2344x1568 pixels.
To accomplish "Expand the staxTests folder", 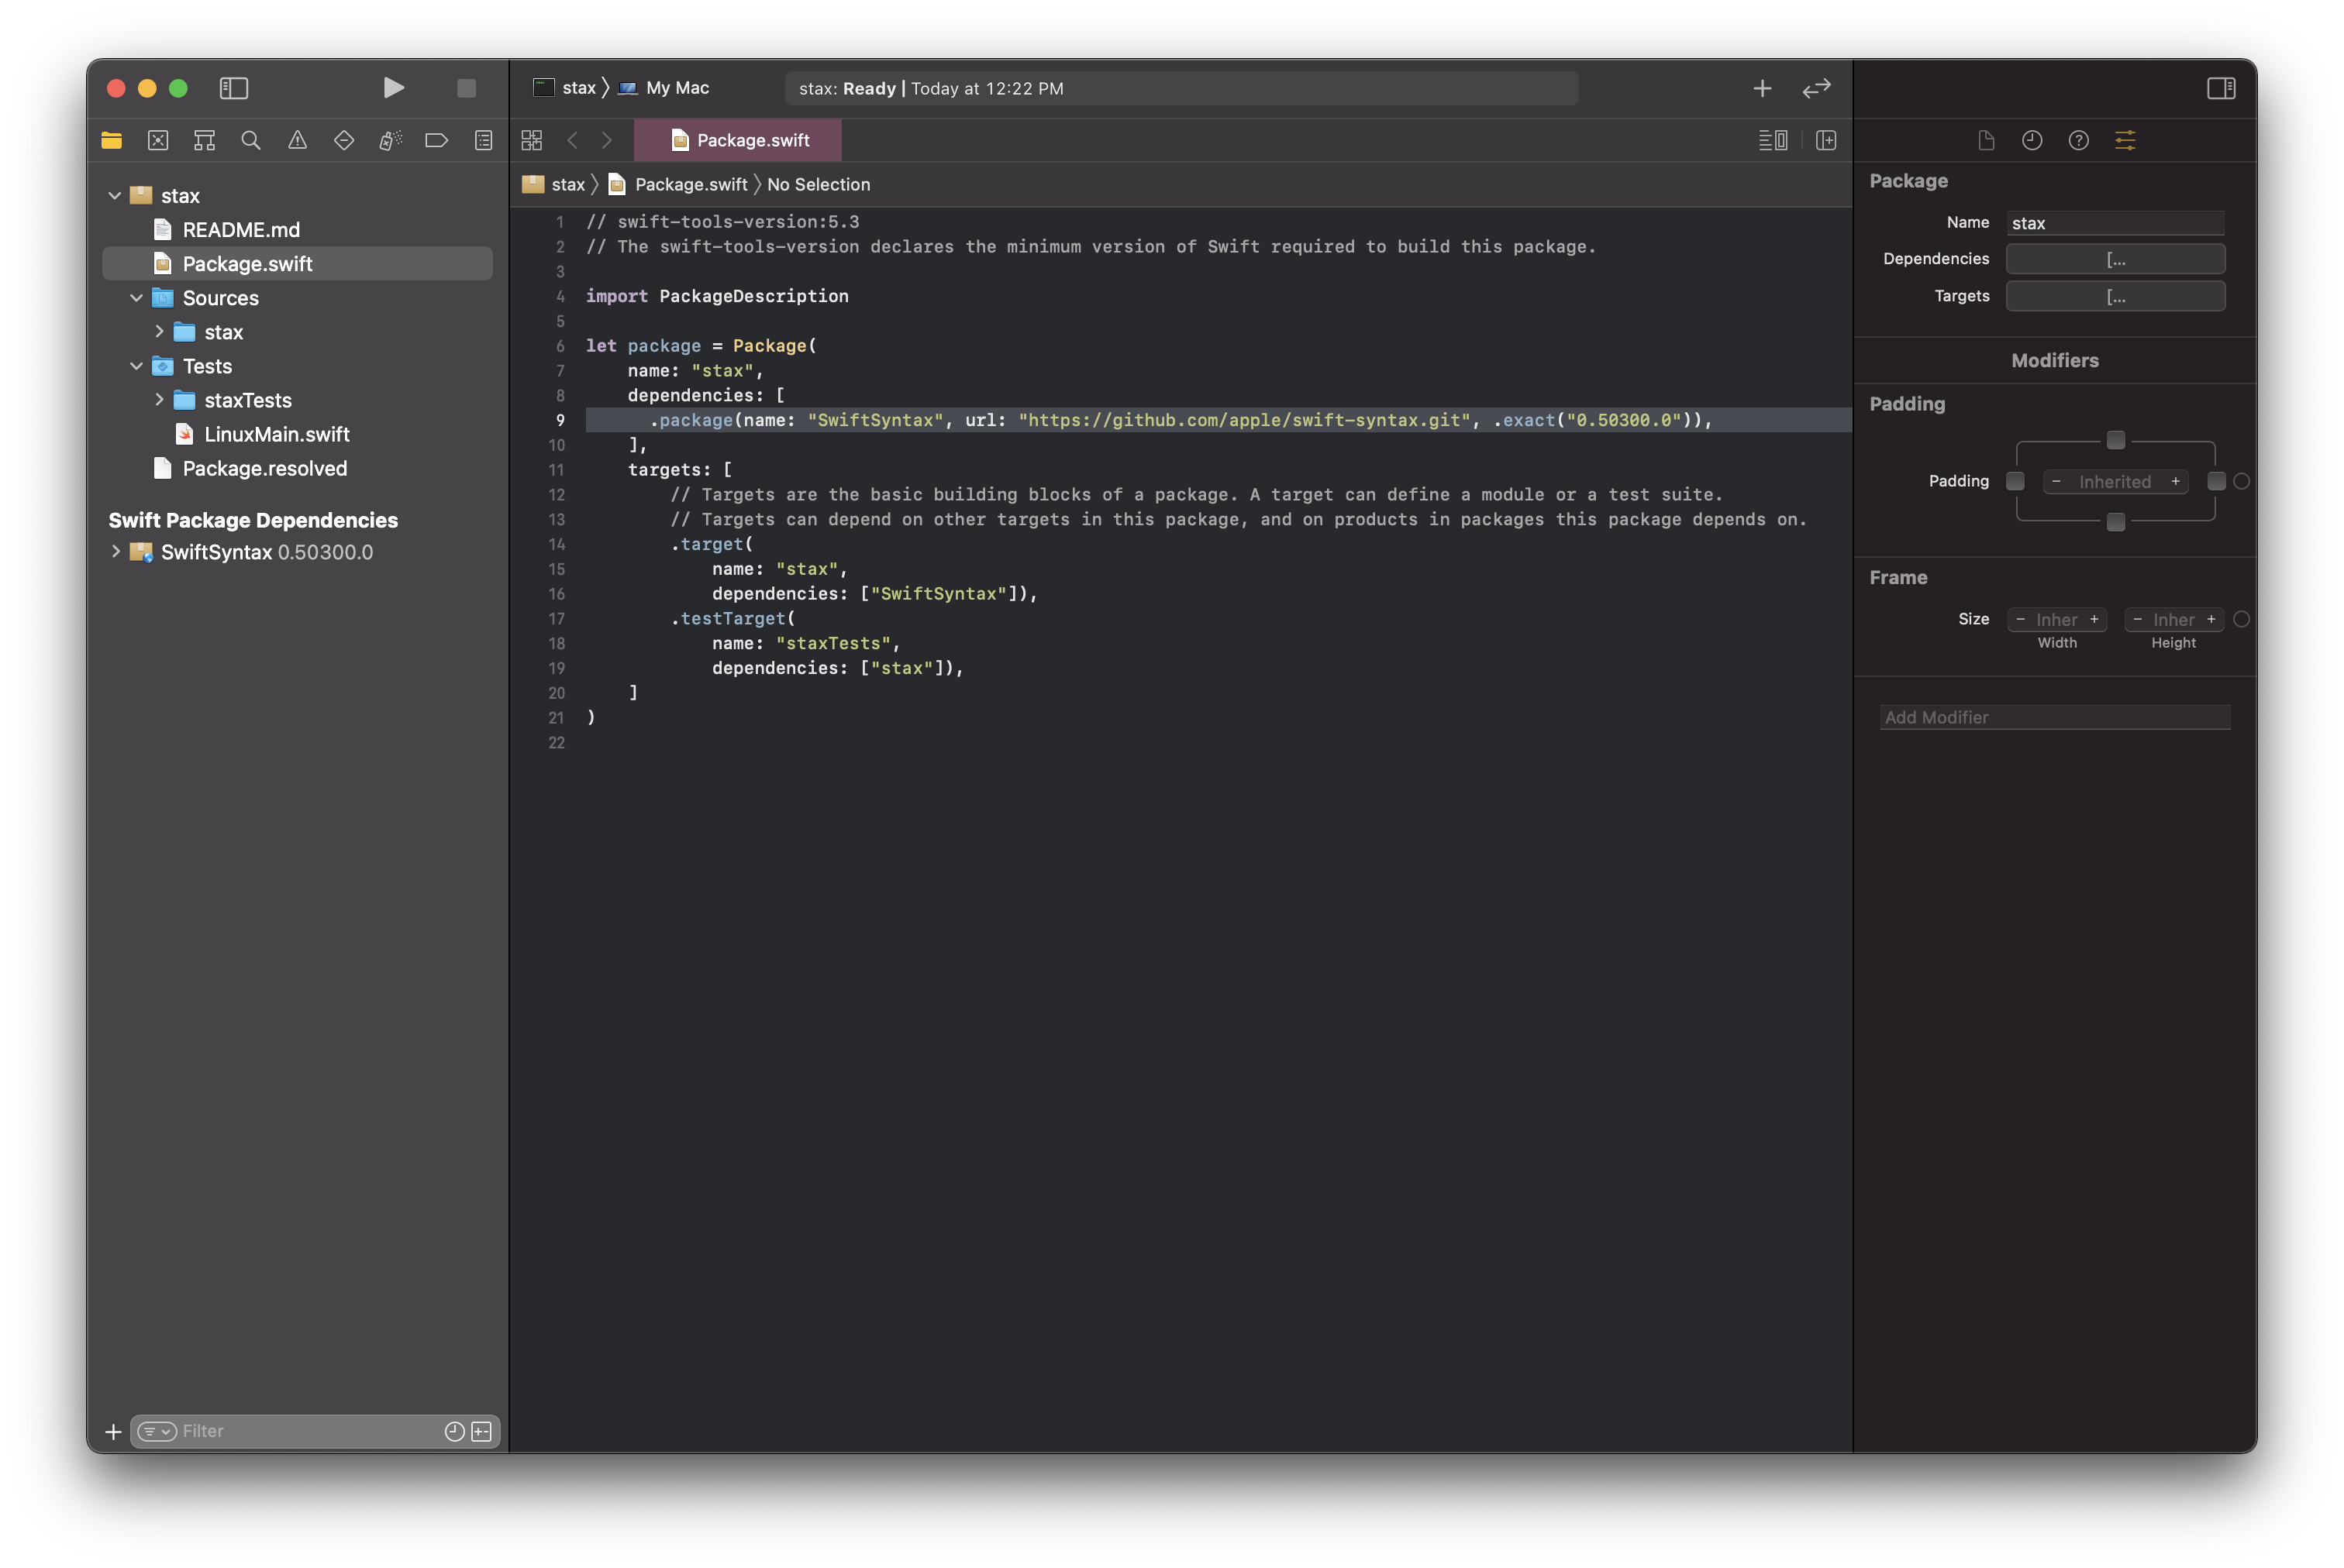I will click(x=159, y=400).
